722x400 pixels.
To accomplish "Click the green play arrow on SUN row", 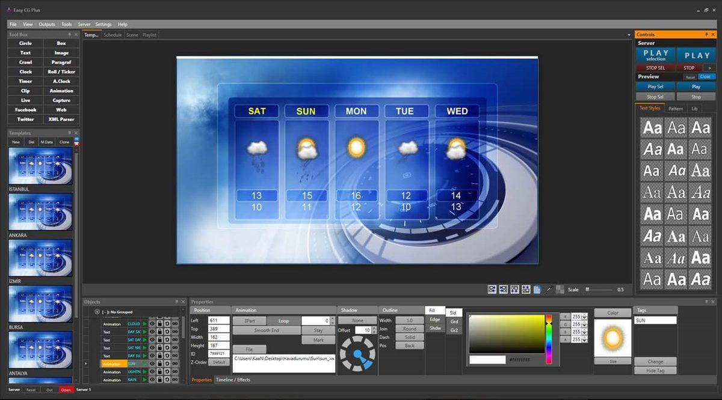I will click(x=145, y=364).
